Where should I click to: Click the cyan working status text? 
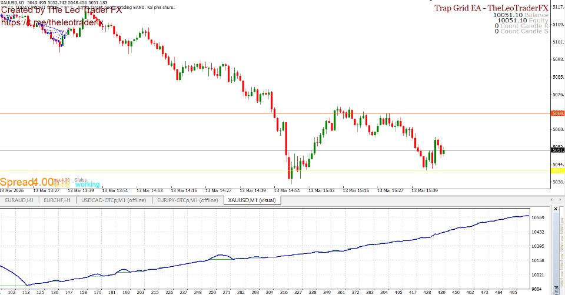87,185
